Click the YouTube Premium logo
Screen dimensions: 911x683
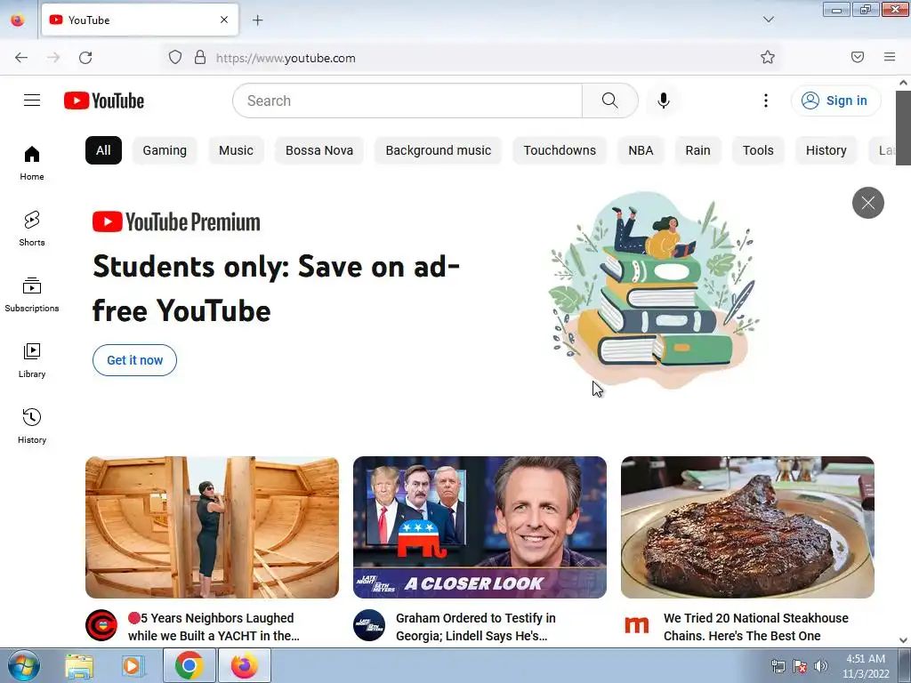point(176,221)
